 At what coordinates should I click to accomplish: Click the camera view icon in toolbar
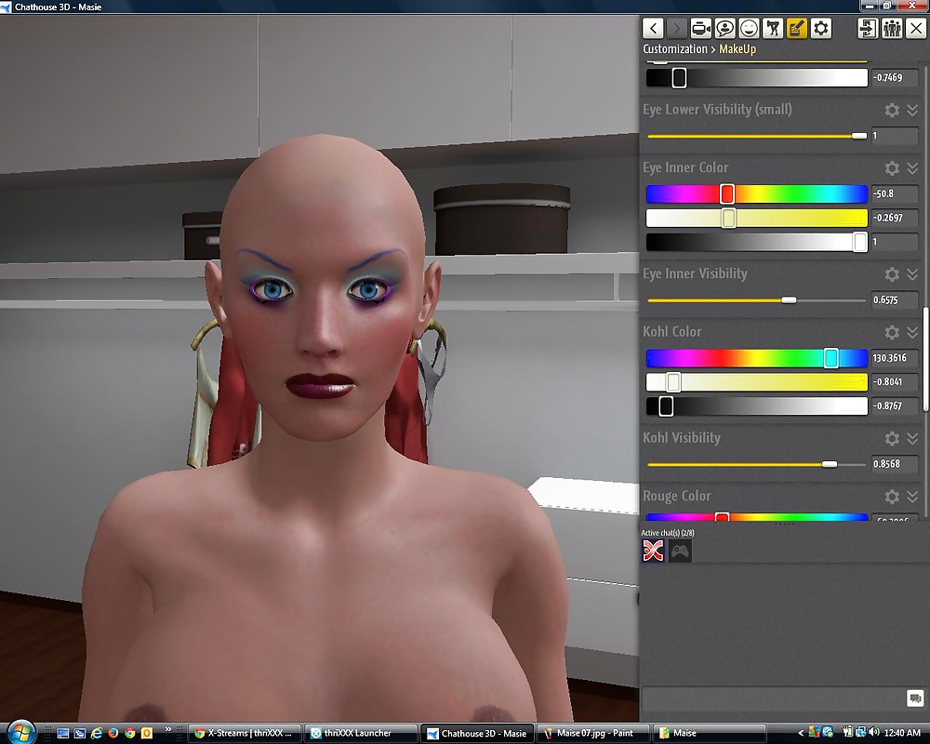pos(700,29)
